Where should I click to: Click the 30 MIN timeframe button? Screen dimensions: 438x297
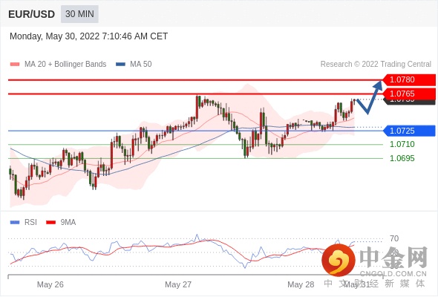[x=79, y=13]
